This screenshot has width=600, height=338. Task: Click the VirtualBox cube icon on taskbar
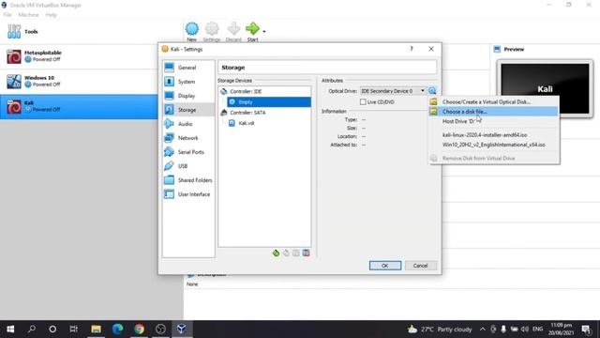[x=182, y=329]
